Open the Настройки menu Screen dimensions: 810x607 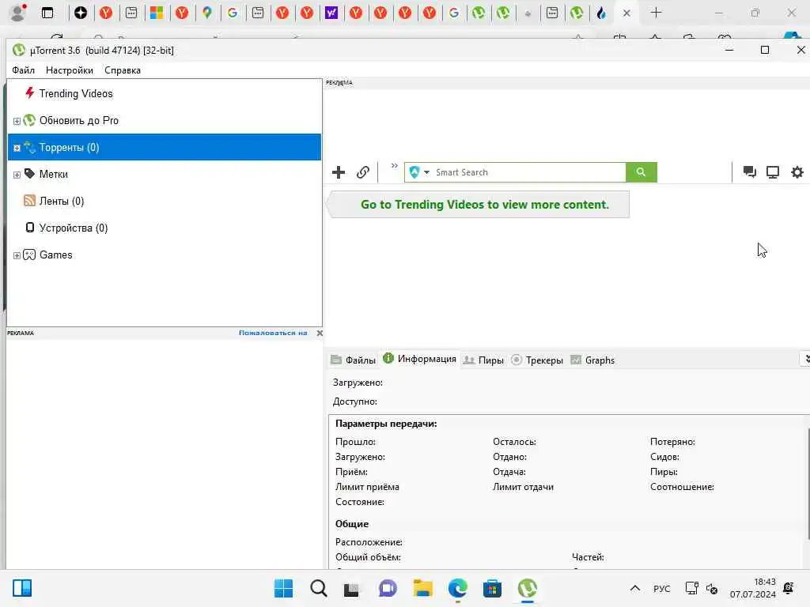point(70,70)
